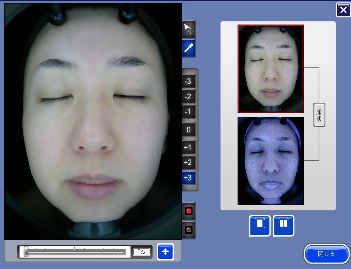Viewport: 351px width, 269px height.
Task: Switch to single image view
Action: tap(260, 226)
